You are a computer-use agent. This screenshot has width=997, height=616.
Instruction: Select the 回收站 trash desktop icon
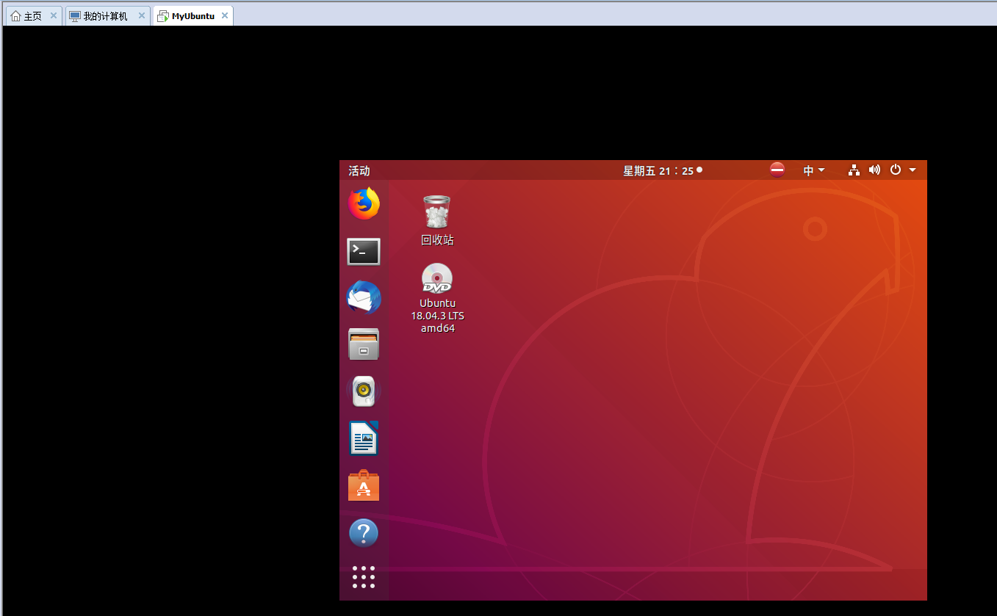(437, 220)
